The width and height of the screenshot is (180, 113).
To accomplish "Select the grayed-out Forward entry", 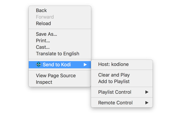I will [x=45, y=17].
